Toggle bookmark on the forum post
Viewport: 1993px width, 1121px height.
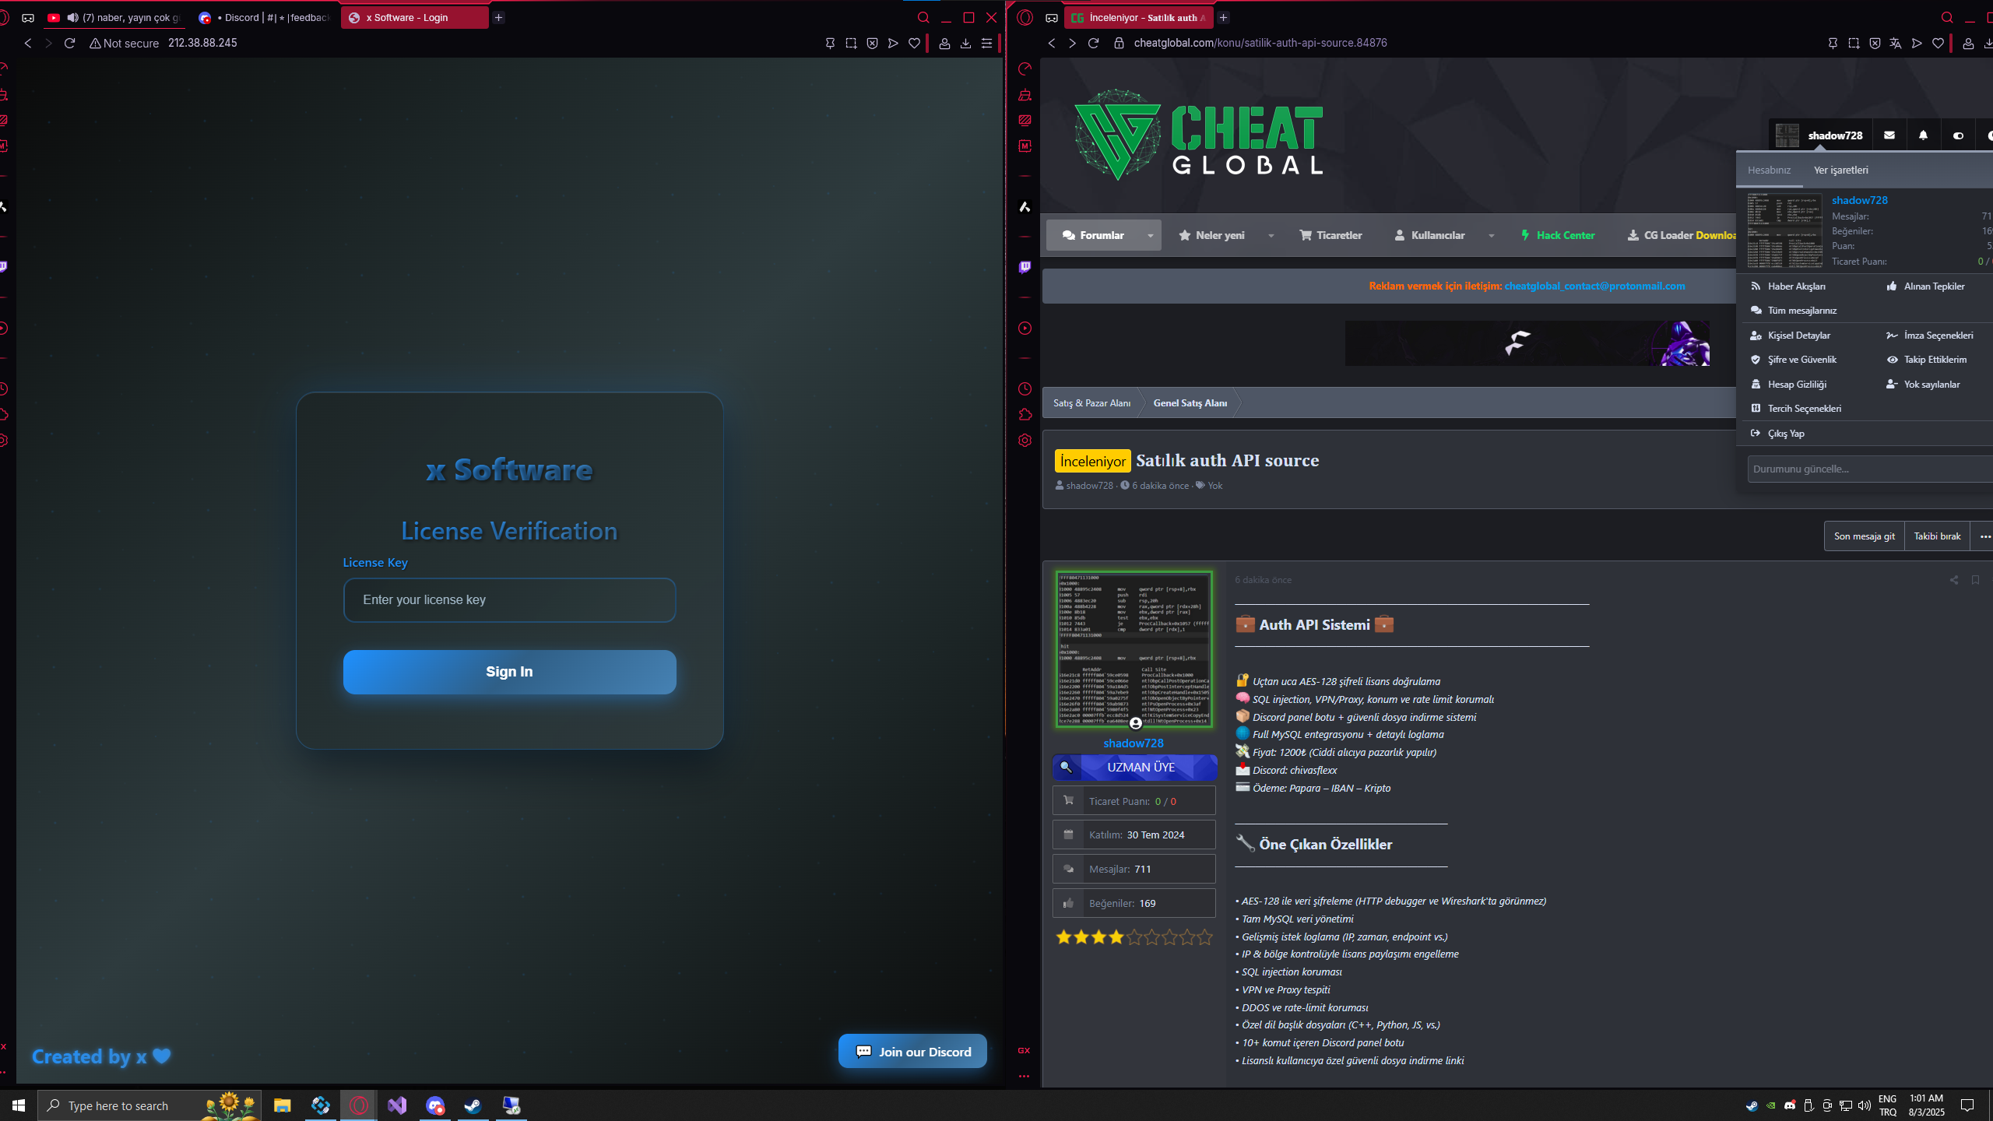(1976, 580)
